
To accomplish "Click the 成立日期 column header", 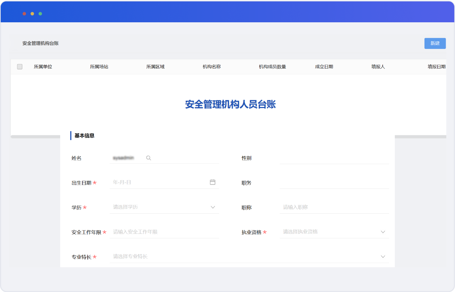I will [x=324, y=67].
